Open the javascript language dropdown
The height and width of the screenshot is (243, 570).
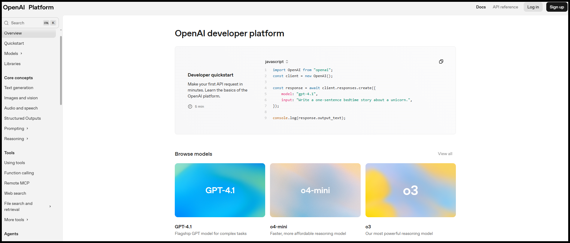[x=277, y=61]
